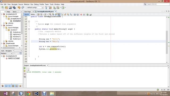The image size is (170, 96).
Task: Toggle Rectangular Selection in editor toolbar
Action: (x=62, y=14)
